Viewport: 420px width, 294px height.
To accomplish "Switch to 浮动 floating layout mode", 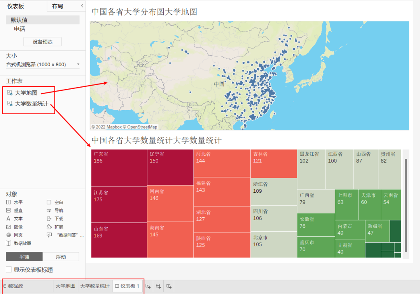I will 61,257.
